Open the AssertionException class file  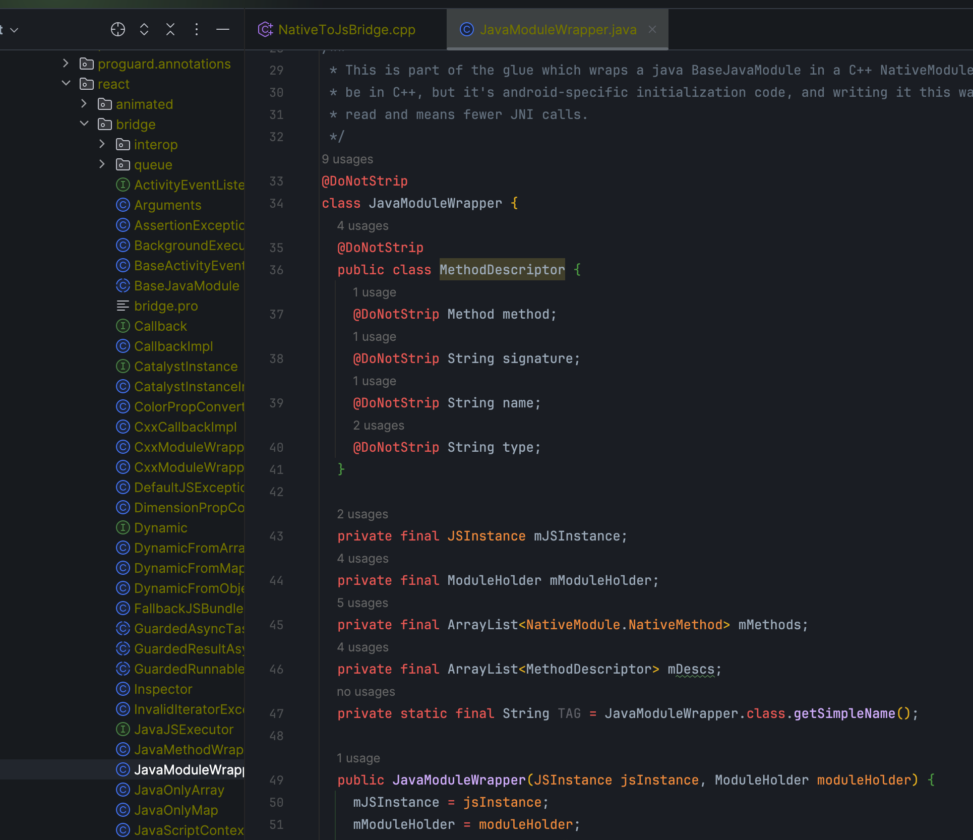coord(189,225)
